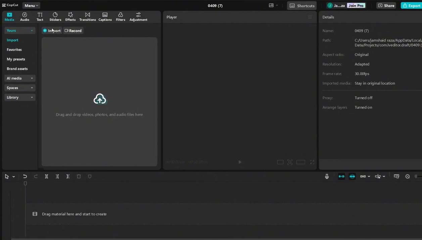
Task: Click the Delete trash icon in the timeline toolbar
Action: [x=79, y=177]
